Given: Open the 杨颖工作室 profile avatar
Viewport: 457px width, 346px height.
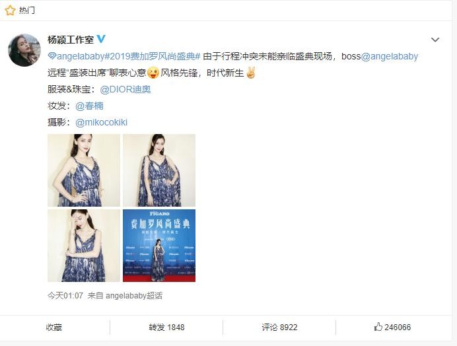Looking at the screenshot, I should coord(24,50).
